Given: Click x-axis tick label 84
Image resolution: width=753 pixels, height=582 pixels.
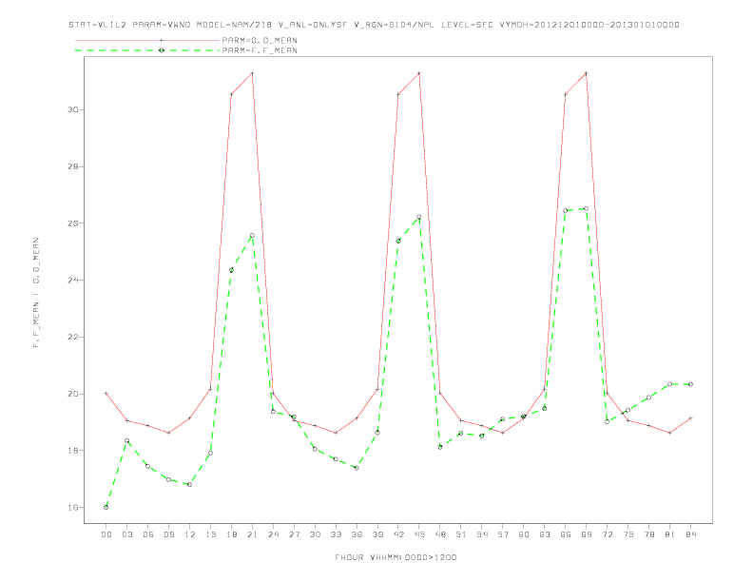Looking at the screenshot, I should pyautogui.click(x=690, y=534).
